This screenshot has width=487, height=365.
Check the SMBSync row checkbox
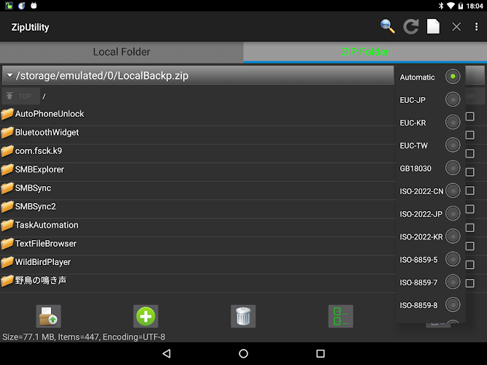point(470,191)
